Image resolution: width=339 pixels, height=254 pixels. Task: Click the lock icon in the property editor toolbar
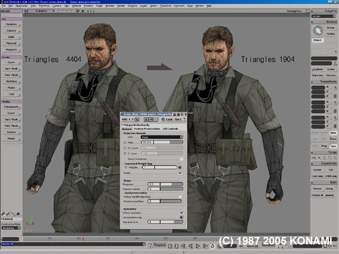(x=163, y=120)
